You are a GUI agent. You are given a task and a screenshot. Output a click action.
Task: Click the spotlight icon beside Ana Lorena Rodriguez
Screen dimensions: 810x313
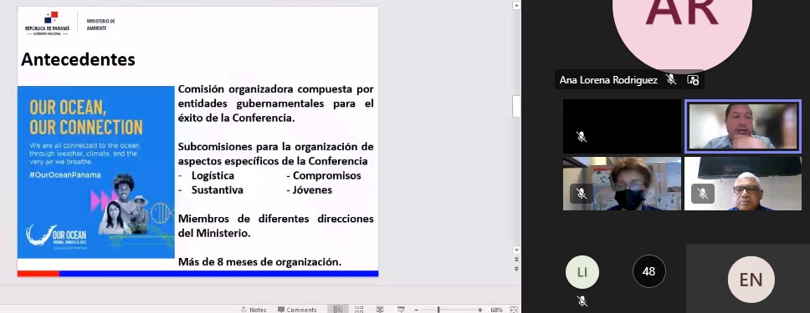pyautogui.click(x=693, y=79)
